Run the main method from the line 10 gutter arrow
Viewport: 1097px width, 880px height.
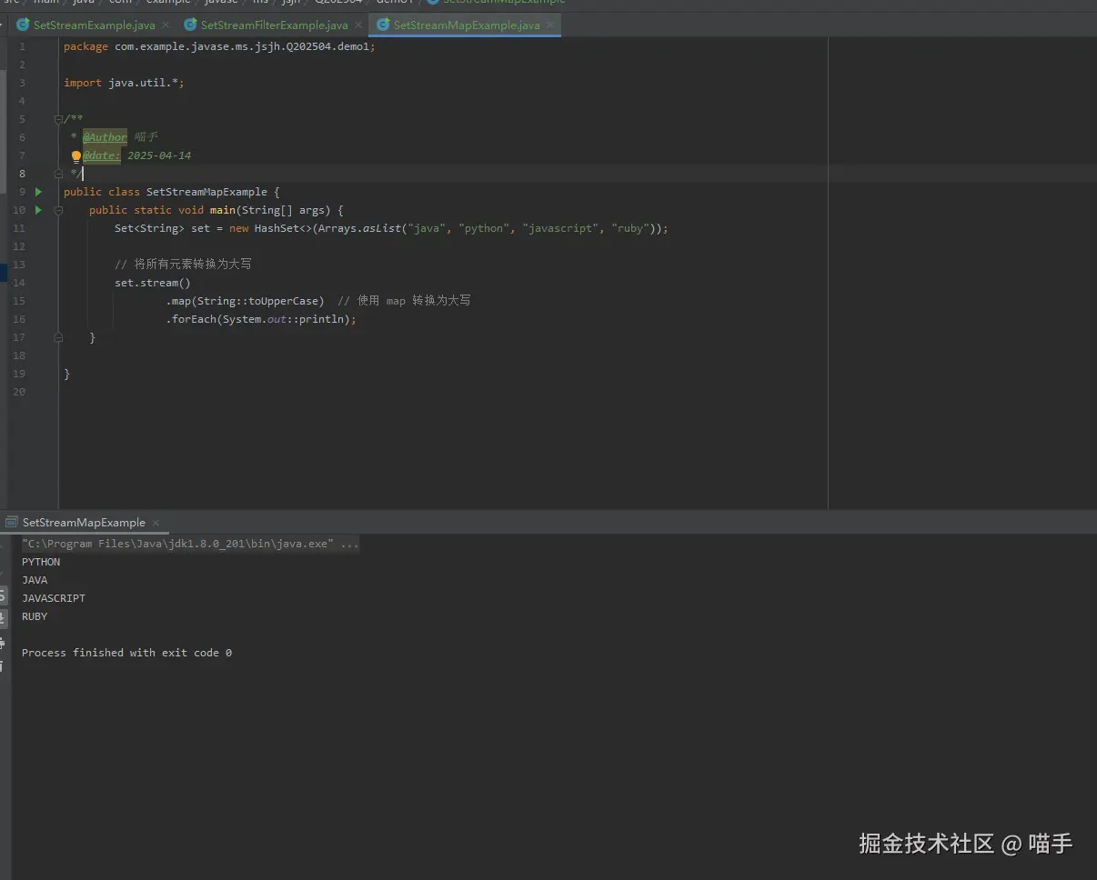[38, 210]
